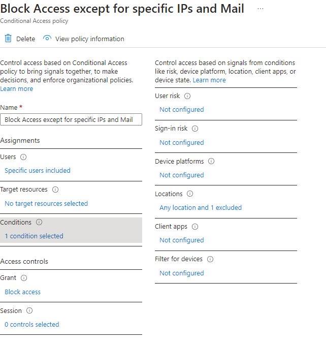Open Not configured under Client apps

pyautogui.click(x=182, y=240)
